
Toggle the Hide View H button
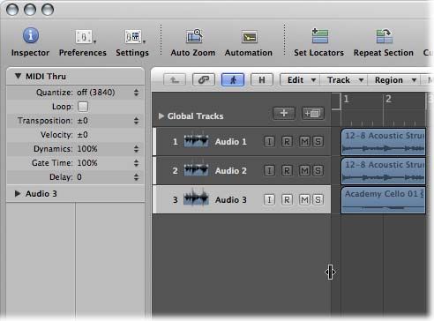[x=262, y=79]
